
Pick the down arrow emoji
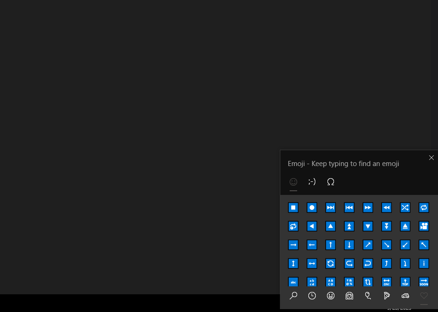[349, 245]
